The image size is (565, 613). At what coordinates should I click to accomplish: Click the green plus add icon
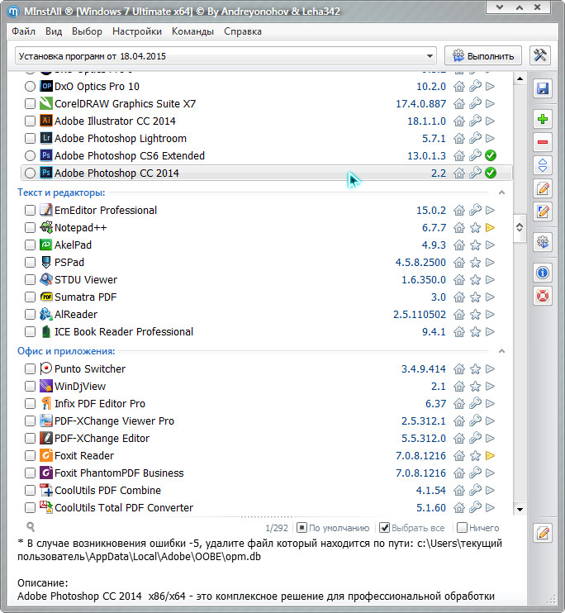click(x=543, y=119)
